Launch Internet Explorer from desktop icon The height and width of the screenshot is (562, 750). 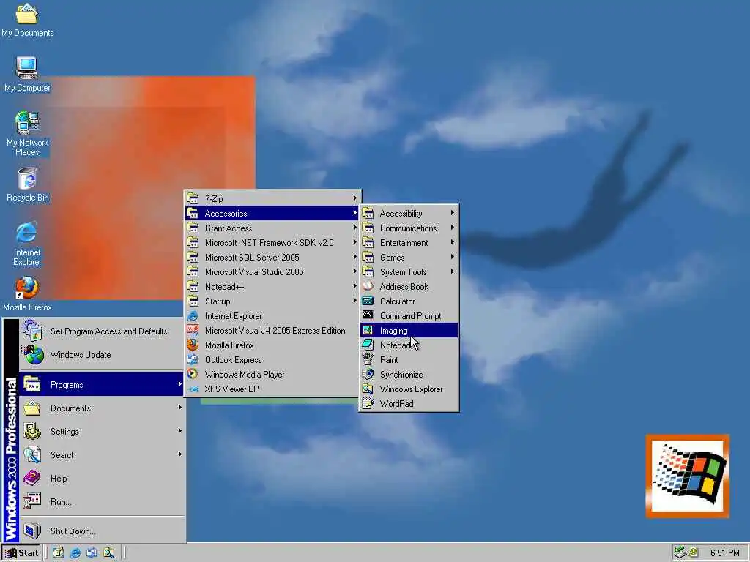click(27, 244)
